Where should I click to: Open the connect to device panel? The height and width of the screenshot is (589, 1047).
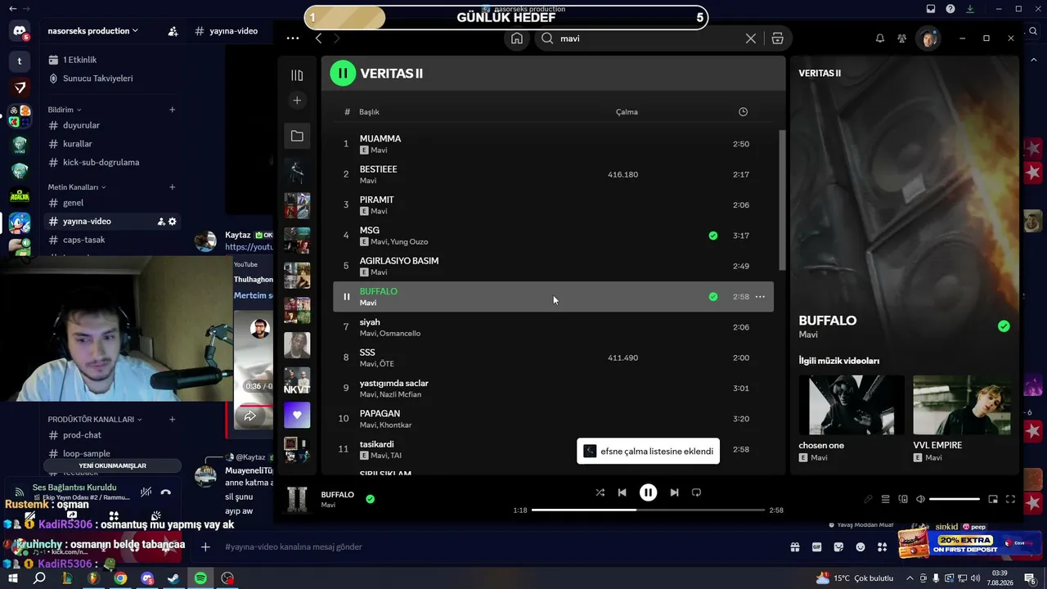point(903,499)
